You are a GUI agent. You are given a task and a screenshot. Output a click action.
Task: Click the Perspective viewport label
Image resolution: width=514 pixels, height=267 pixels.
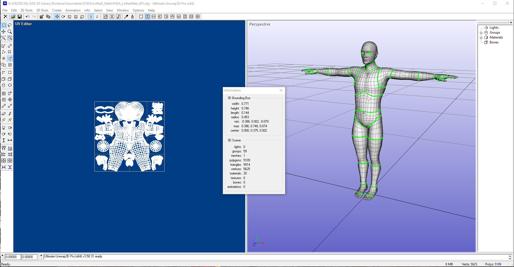pos(259,24)
